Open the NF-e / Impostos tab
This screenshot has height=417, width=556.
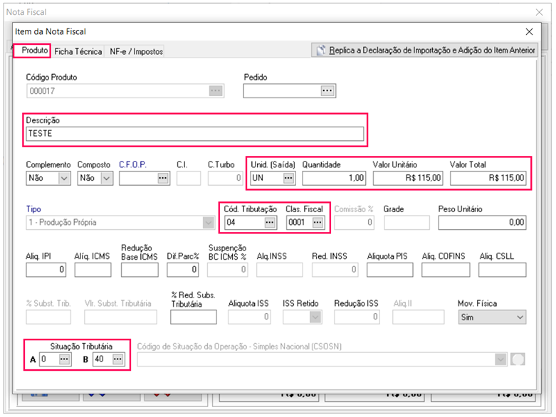136,51
